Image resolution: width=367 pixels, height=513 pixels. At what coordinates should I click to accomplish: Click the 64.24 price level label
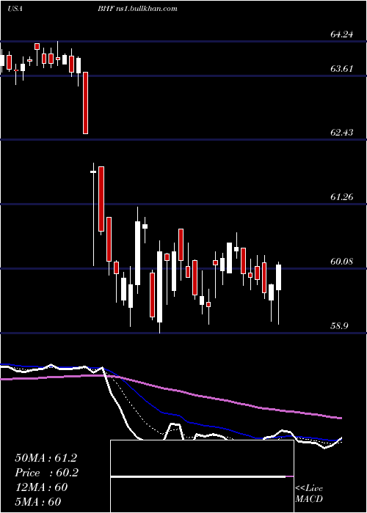pos(342,34)
